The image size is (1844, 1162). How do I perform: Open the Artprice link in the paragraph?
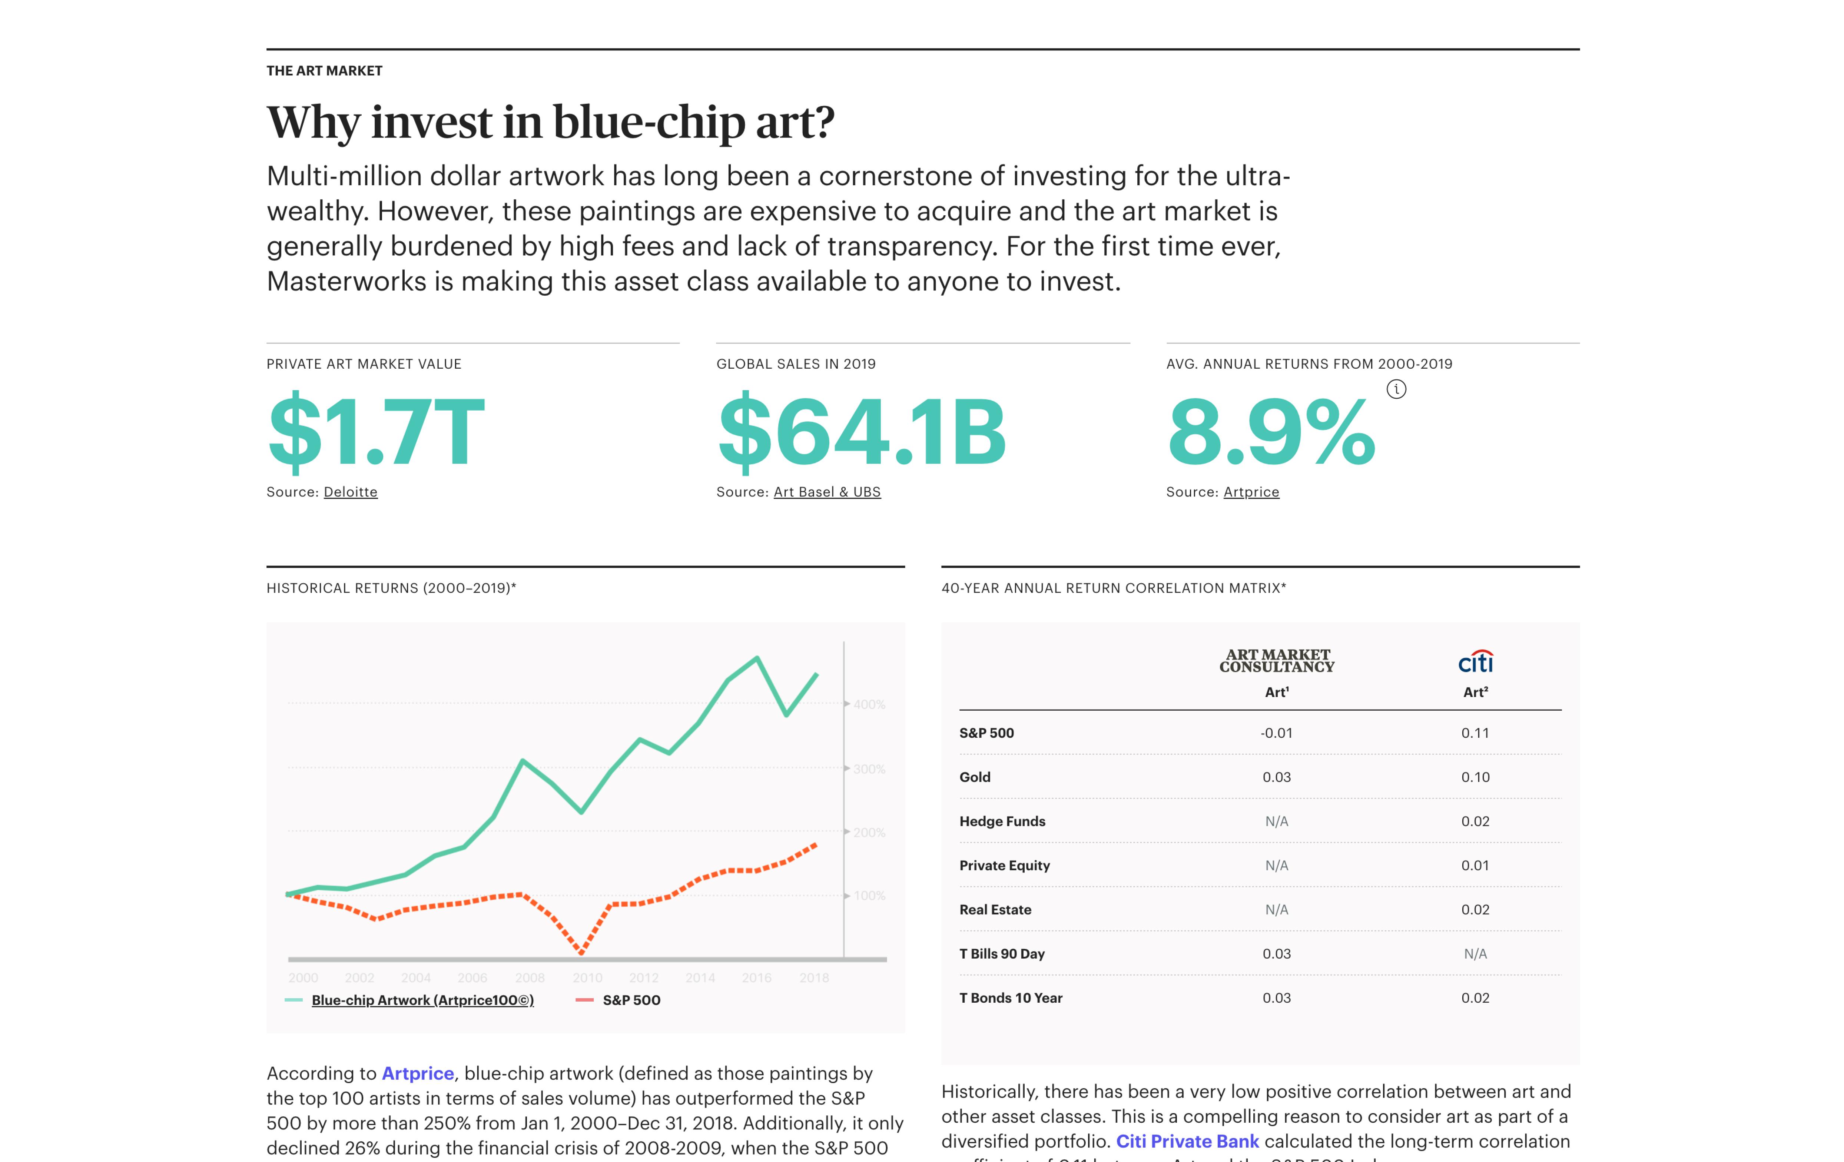(417, 1073)
